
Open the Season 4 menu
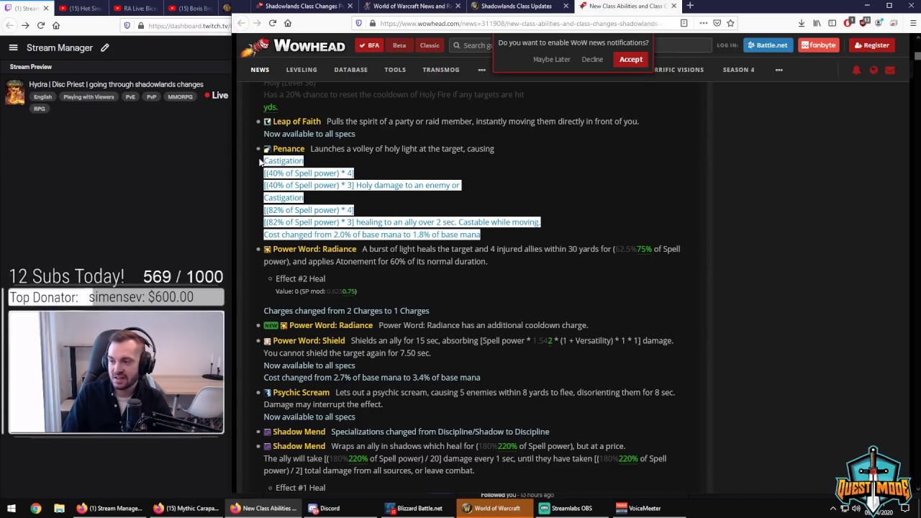(738, 70)
